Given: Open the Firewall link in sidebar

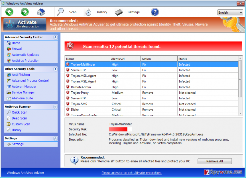Looking at the screenshot, I should point(17,49).
